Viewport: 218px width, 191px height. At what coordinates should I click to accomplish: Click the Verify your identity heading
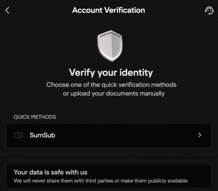click(111, 73)
